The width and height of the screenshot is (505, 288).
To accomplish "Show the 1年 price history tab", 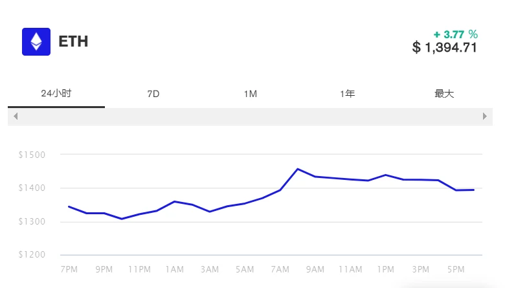I will pos(347,94).
